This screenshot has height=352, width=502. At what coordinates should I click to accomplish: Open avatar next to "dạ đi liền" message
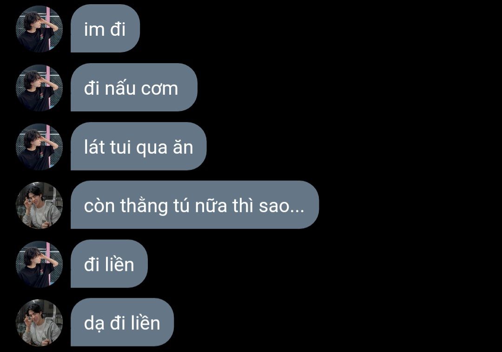coord(39,323)
